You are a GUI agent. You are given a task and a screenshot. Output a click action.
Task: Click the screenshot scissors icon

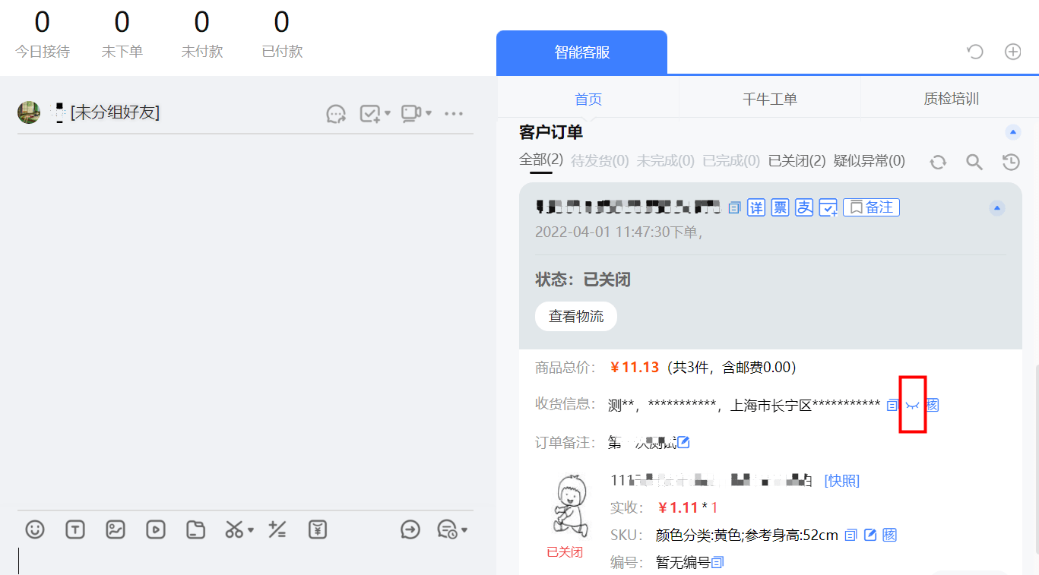point(233,529)
